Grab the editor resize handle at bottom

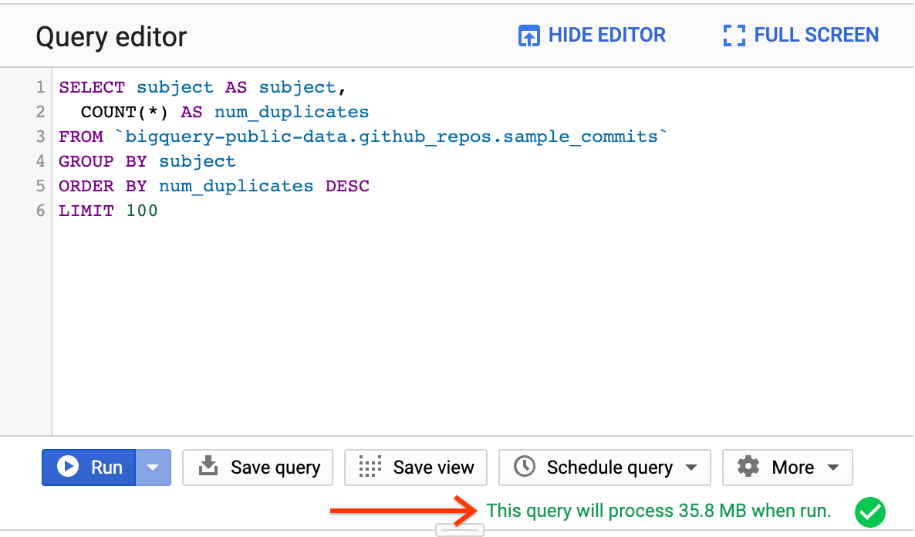pos(460,529)
